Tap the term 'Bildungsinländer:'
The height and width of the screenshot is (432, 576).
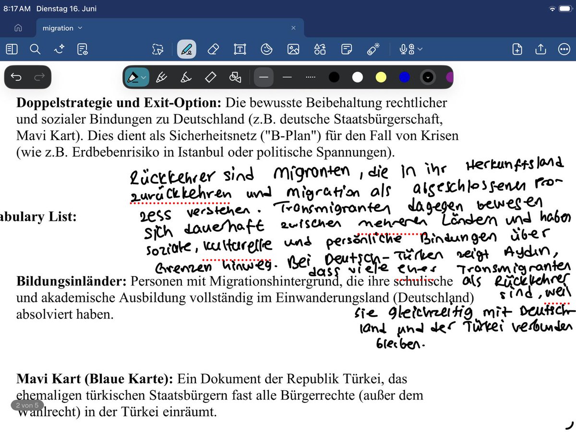[x=72, y=281]
